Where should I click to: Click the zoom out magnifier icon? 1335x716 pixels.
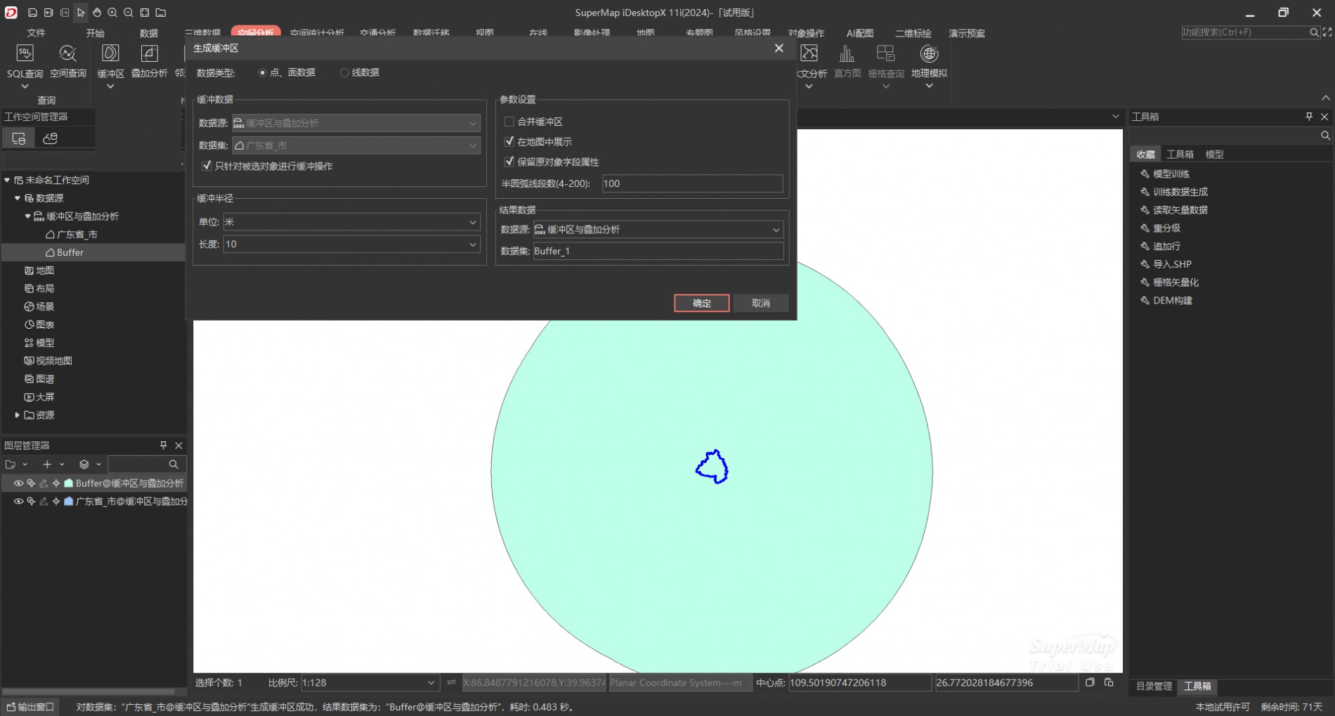129,13
